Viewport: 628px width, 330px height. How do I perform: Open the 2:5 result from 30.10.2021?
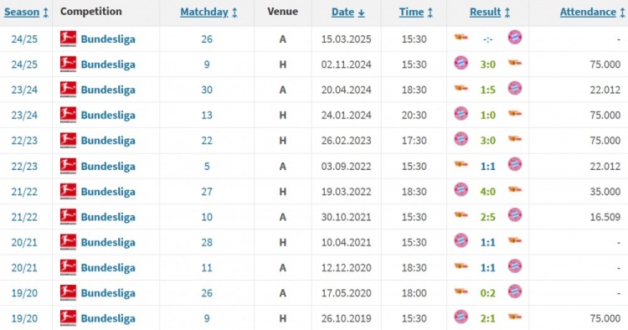pyautogui.click(x=488, y=217)
